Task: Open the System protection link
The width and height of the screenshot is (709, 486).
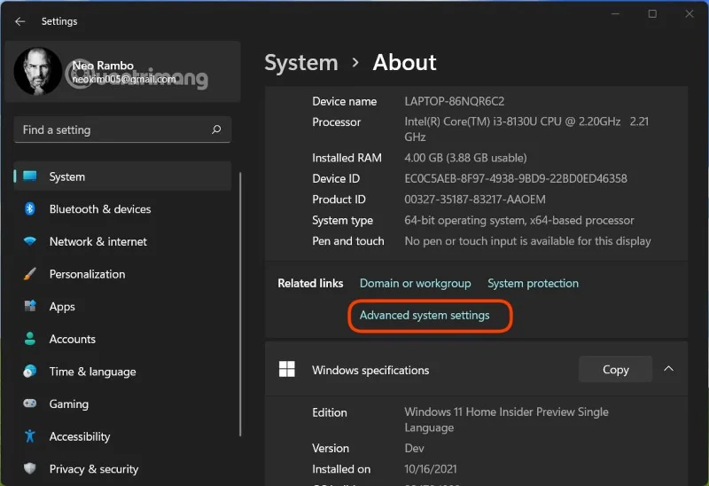Action: pyautogui.click(x=534, y=283)
